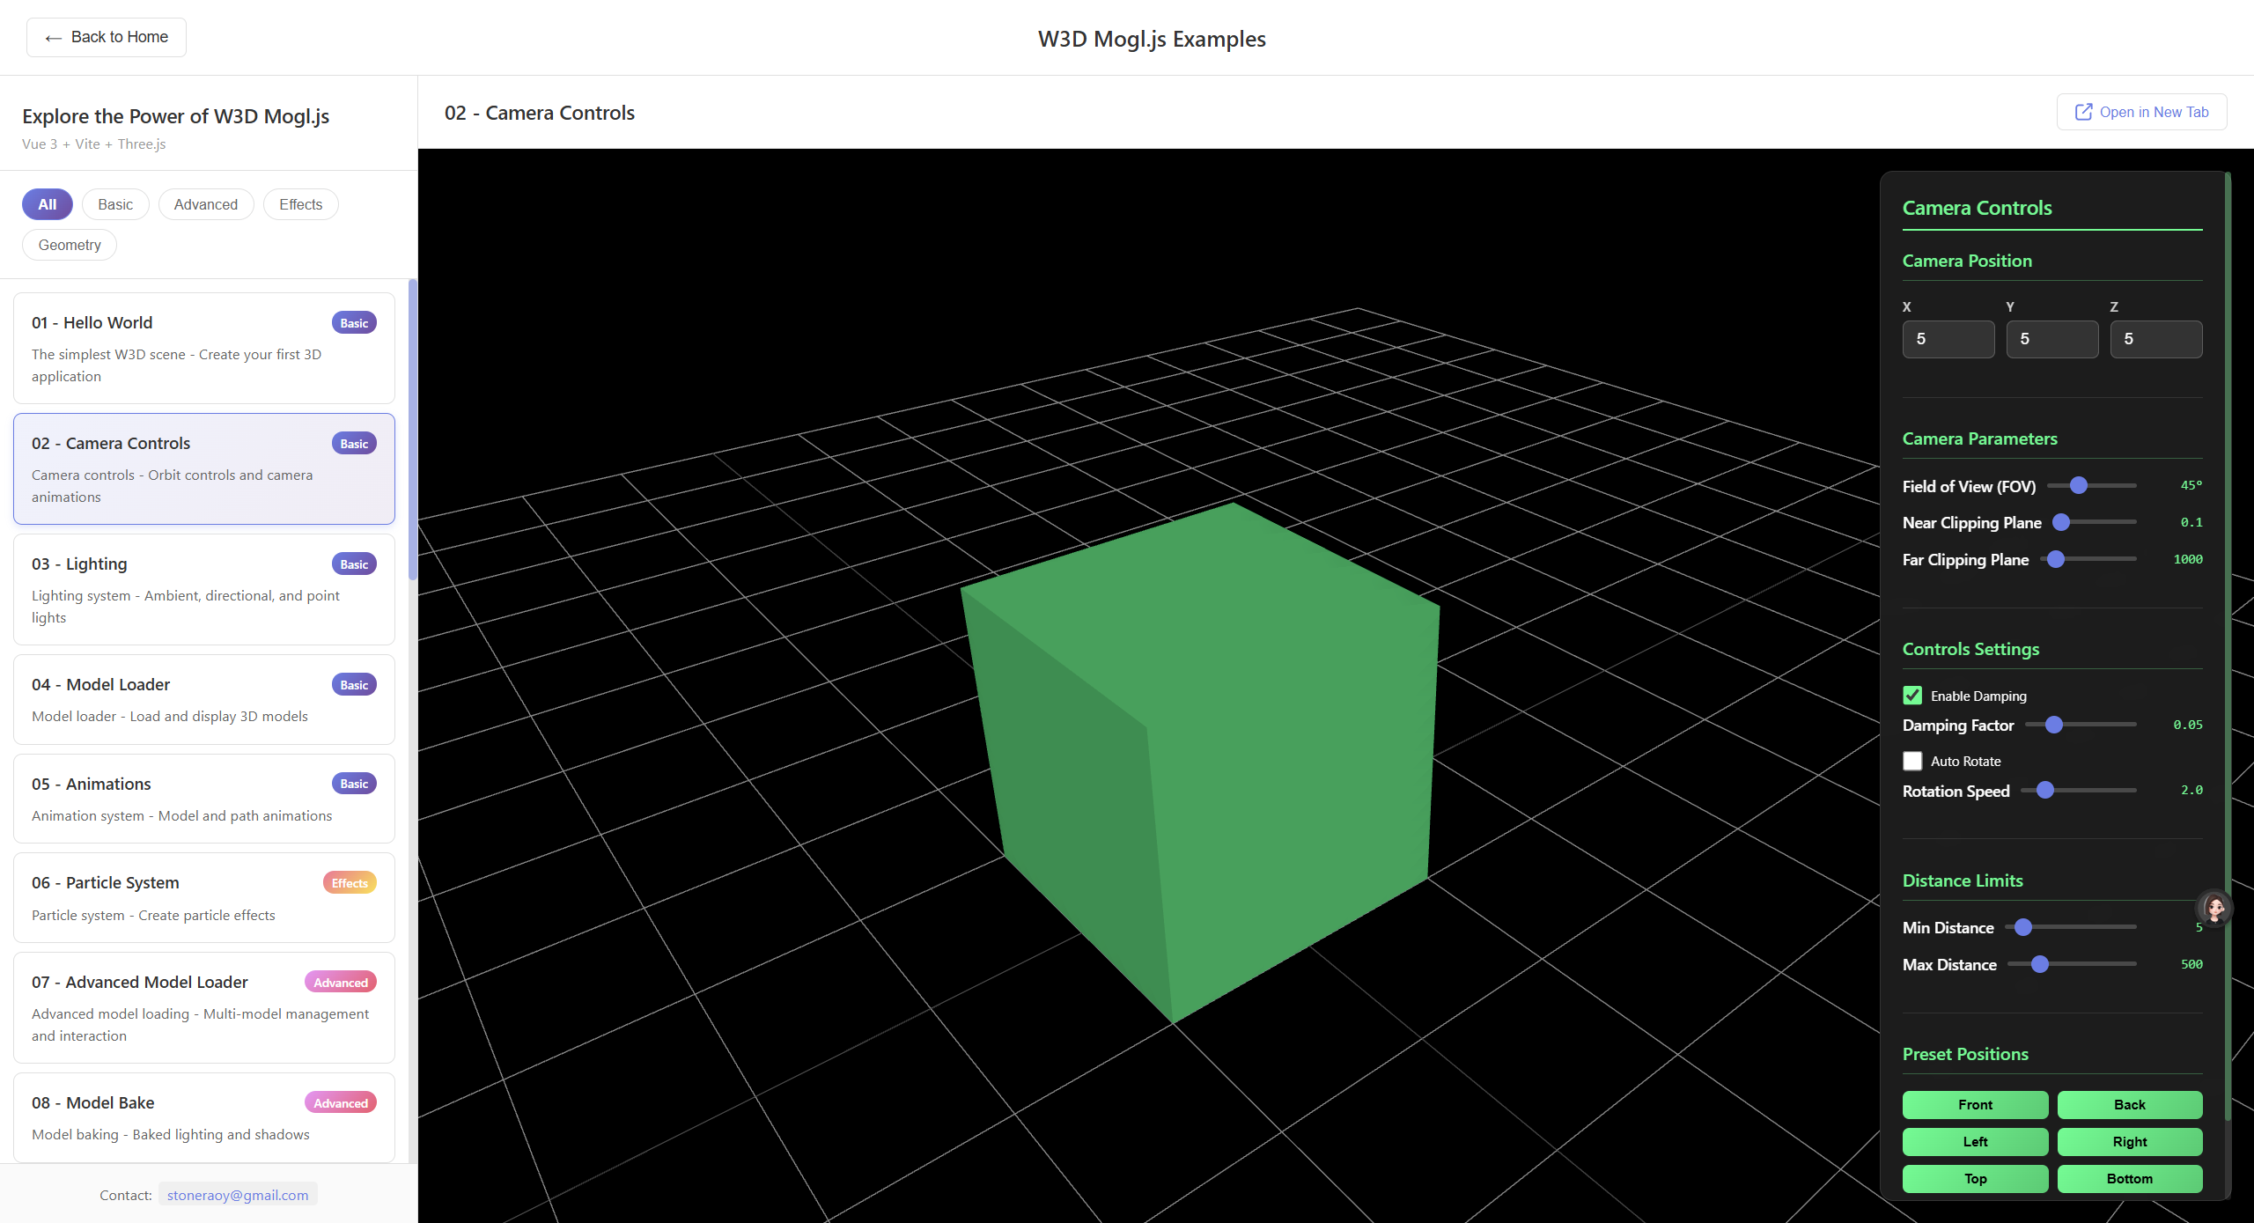2254x1223 pixels.
Task: Open the 07 - Advanced Model Loader example
Action: (x=204, y=1007)
